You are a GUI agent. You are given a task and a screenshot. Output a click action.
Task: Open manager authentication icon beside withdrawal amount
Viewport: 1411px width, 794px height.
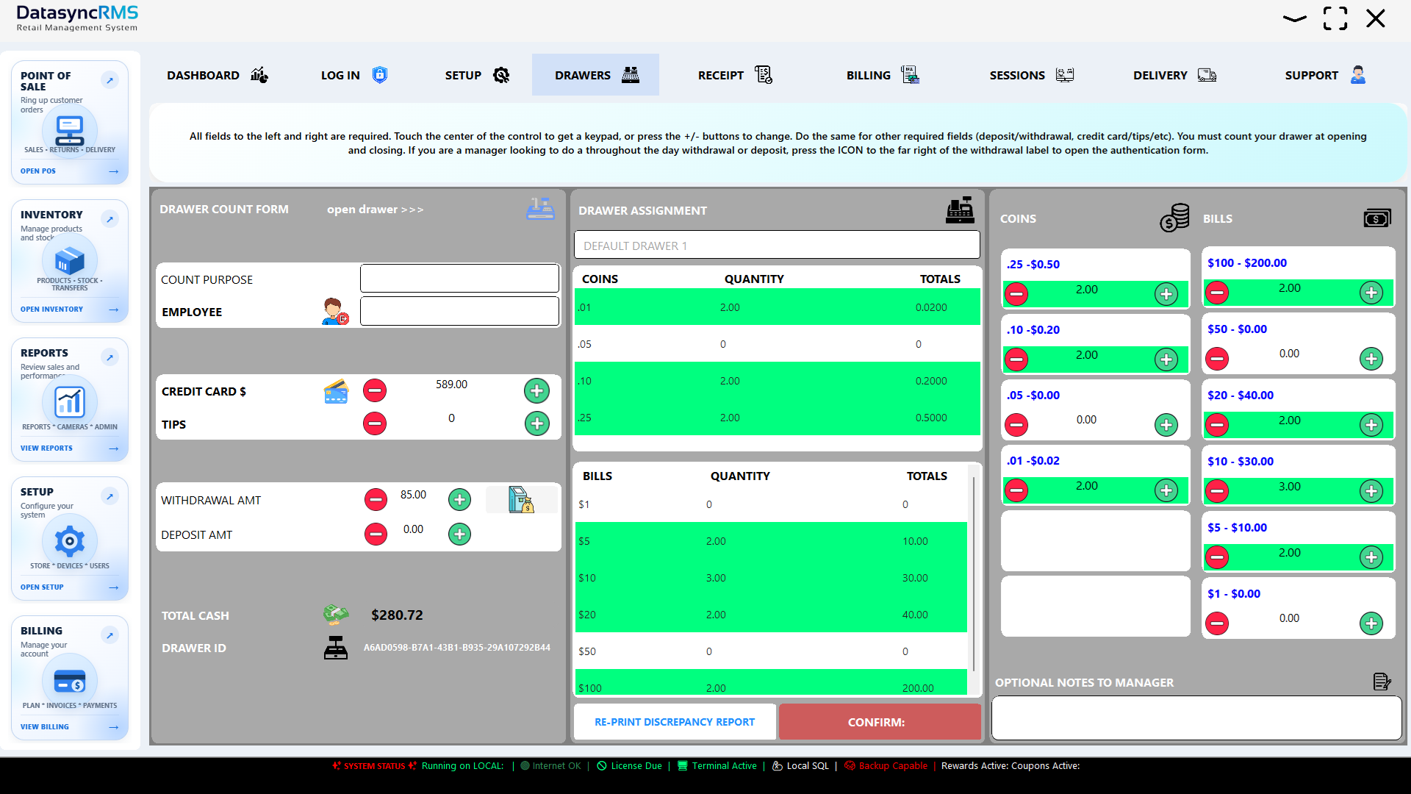(x=521, y=500)
